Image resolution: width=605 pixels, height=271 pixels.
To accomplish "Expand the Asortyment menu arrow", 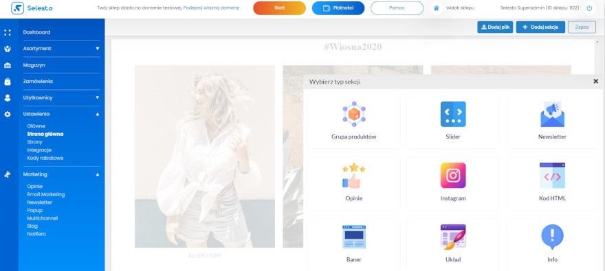I will click(x=97, y=49).
